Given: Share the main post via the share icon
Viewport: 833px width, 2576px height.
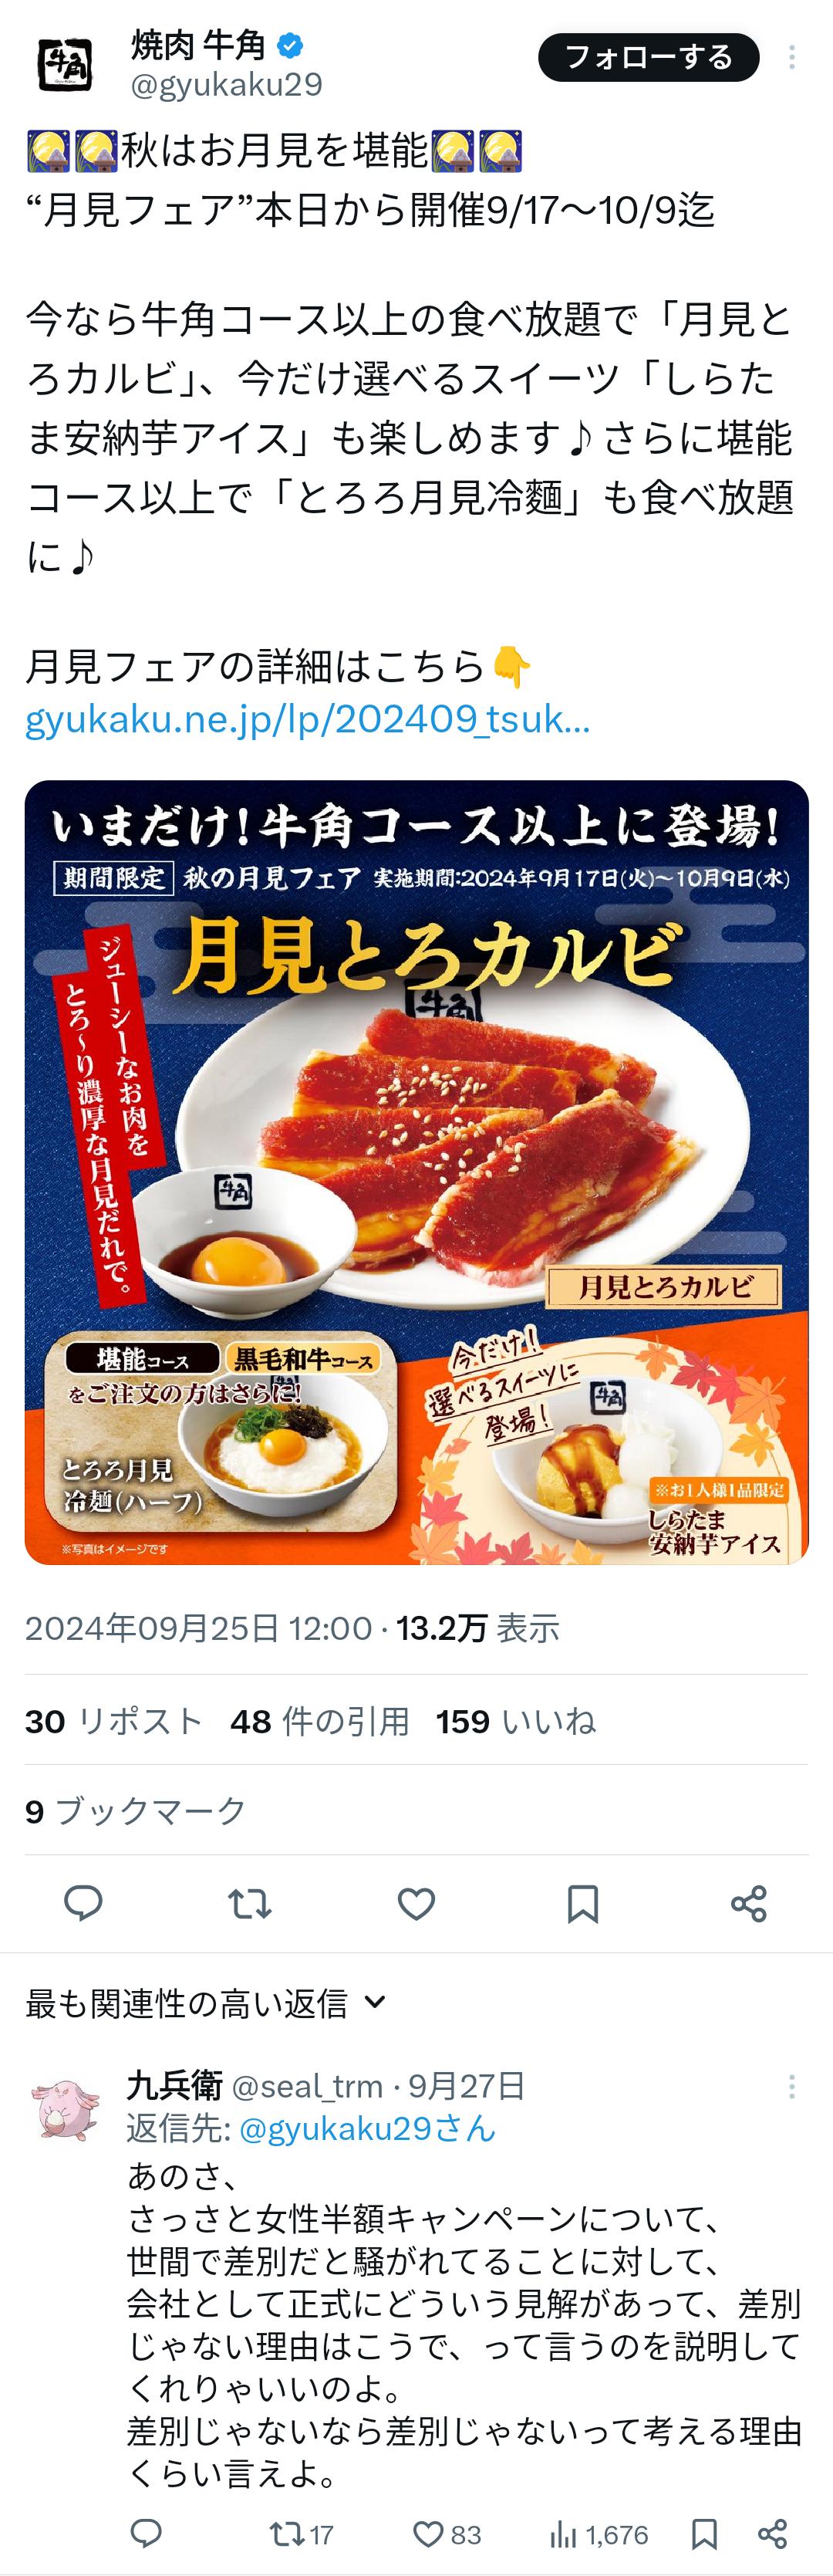Looking at the screenshot, I should click(749, 1903).
